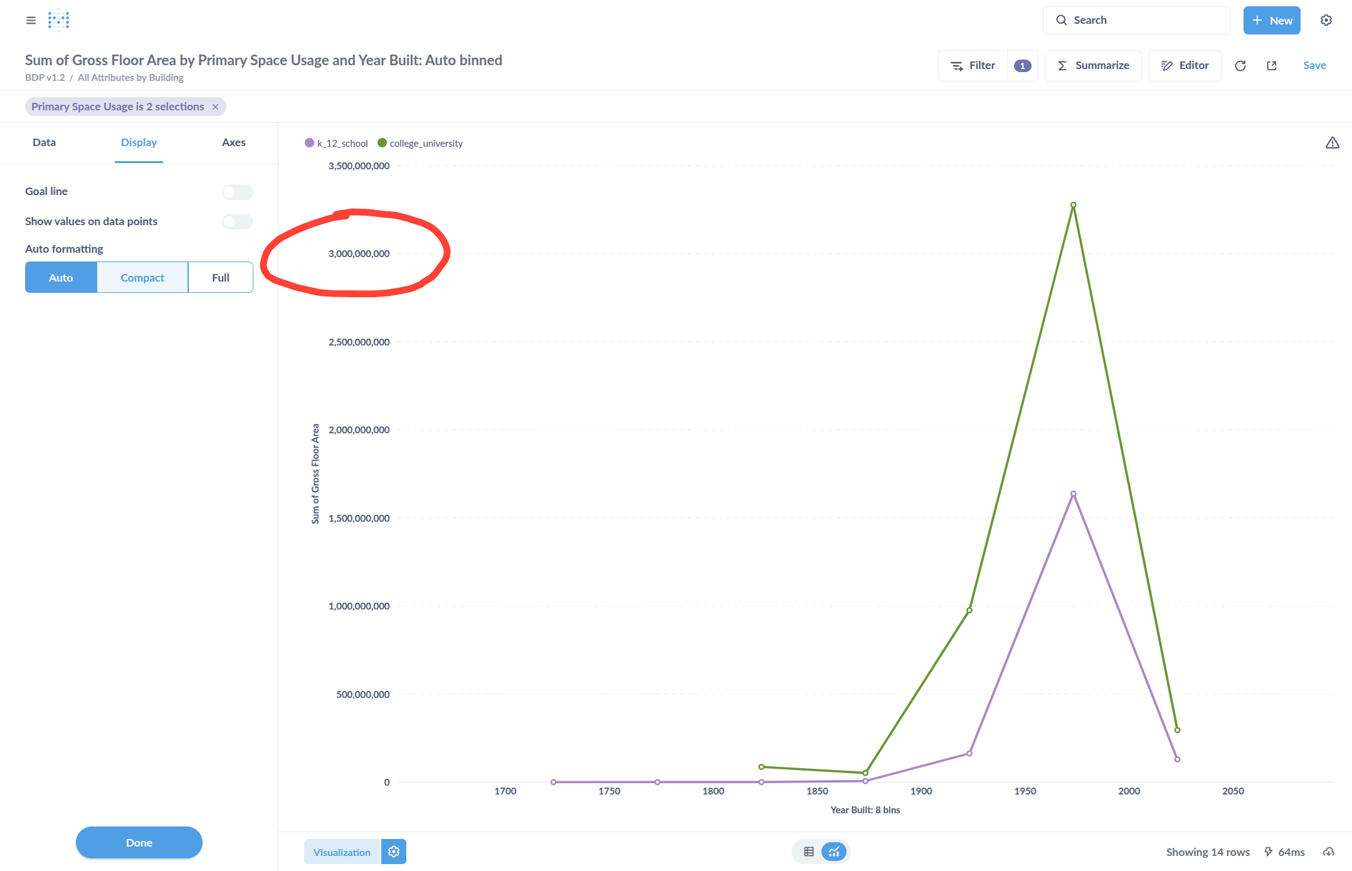Open the settings gear in top bar
1352x871 pixels.
click(1326, 20)
